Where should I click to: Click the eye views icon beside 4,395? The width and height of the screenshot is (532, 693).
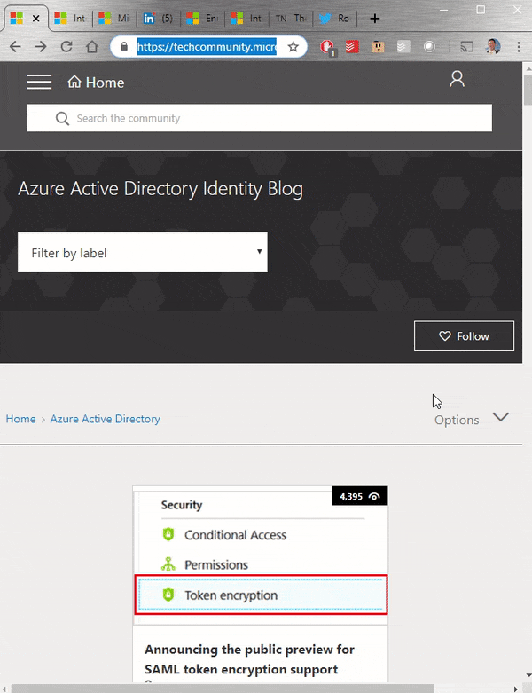pyautogui.click(x=374, y=496)
